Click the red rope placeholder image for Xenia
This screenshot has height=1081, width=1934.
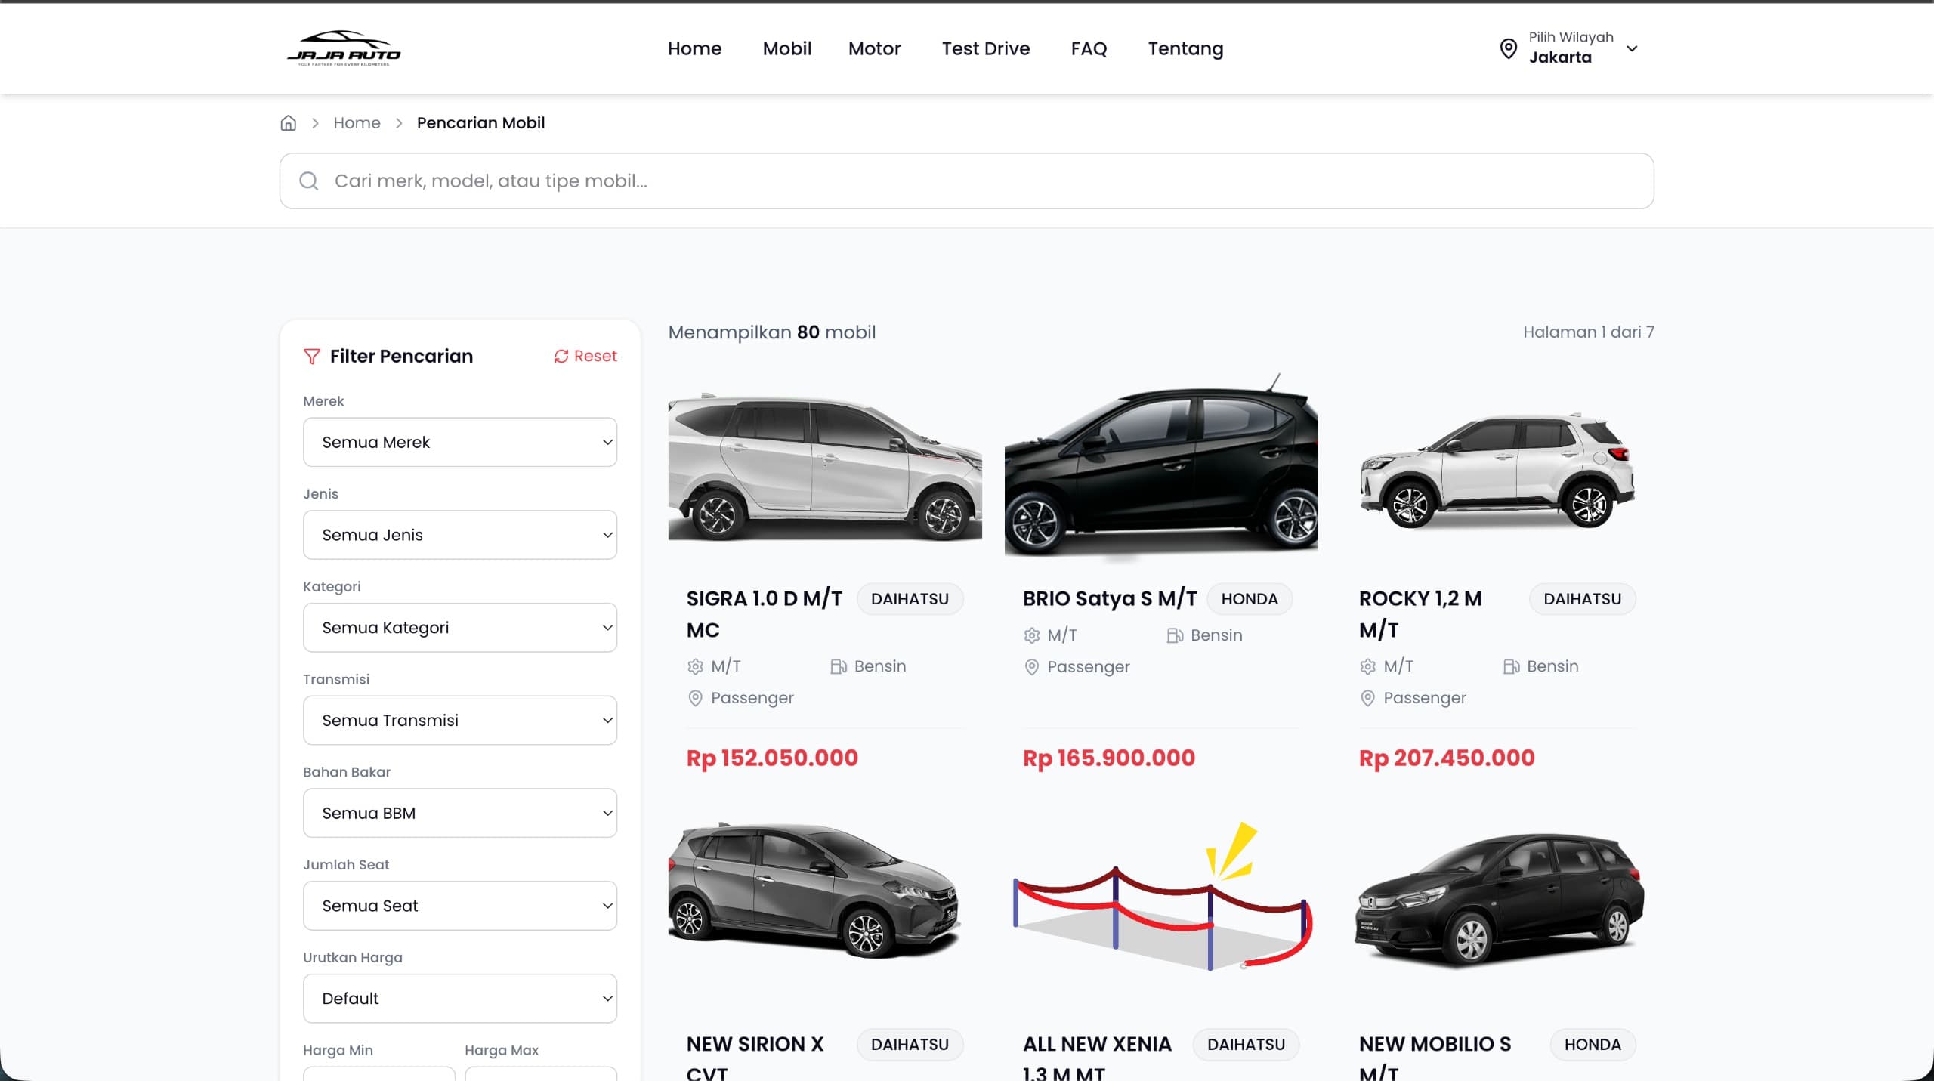pos(1163,897)
